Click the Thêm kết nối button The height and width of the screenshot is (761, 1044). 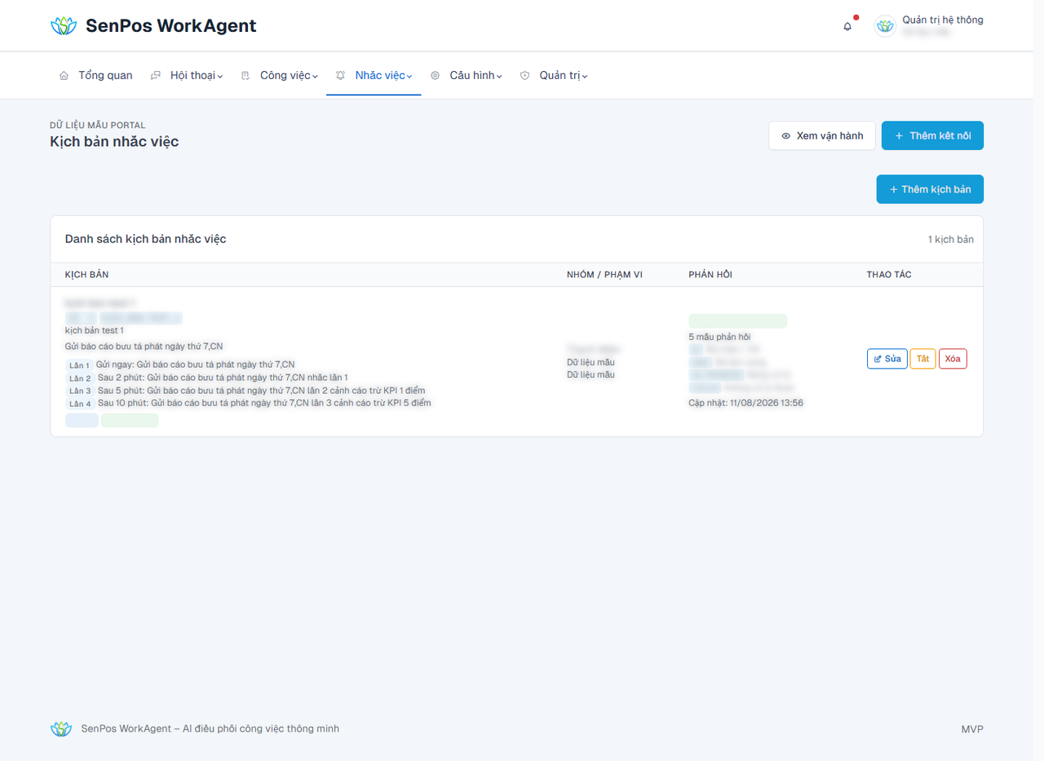click(x=932, y=136)
